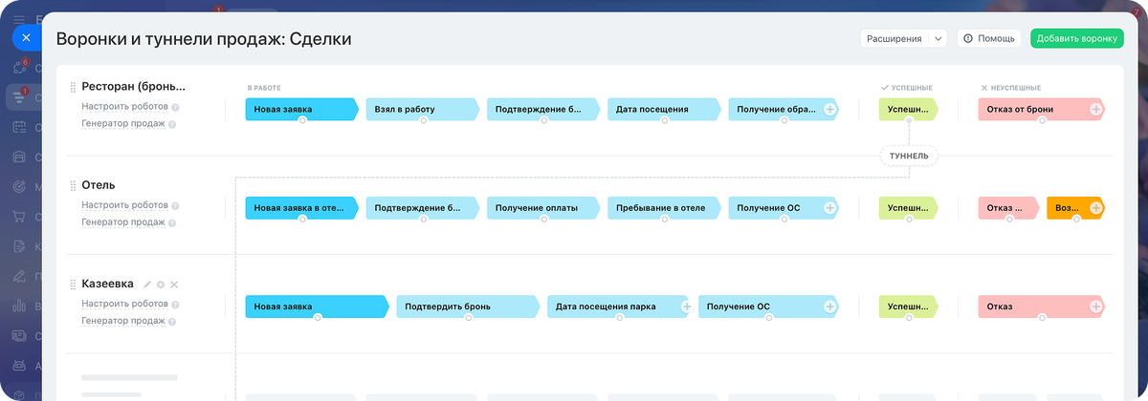Open Генератор продаж for Казеевка

(123, 322)
